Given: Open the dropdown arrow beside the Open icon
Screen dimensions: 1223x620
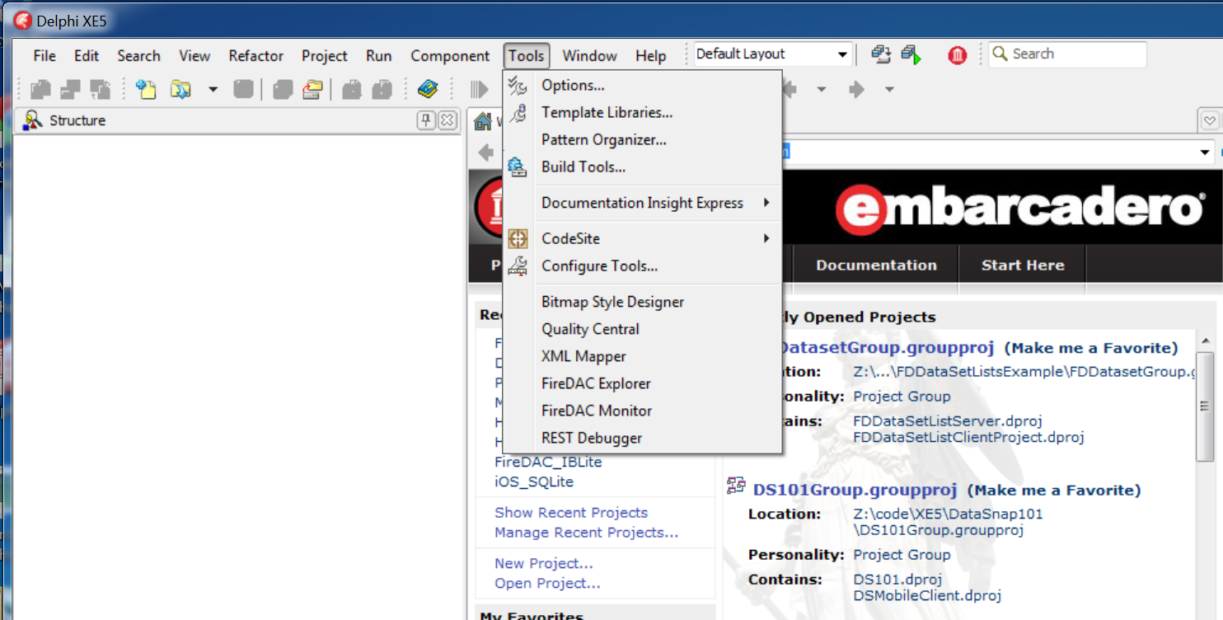Looking at the screenshot, I should click(x=213, y=89).
